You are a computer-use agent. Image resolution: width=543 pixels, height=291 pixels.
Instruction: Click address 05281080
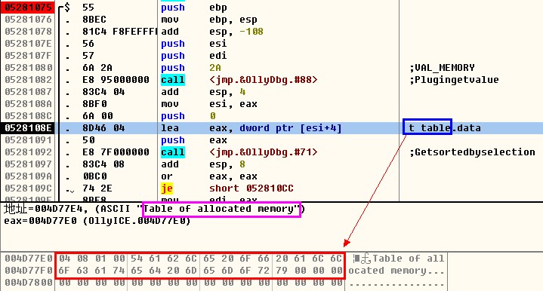pyautogui.click(x=28, y=68)
